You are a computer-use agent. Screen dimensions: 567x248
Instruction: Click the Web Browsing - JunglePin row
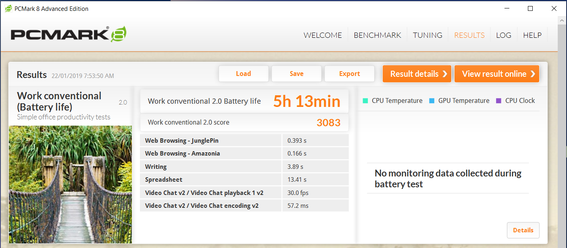tap(244, 140)
